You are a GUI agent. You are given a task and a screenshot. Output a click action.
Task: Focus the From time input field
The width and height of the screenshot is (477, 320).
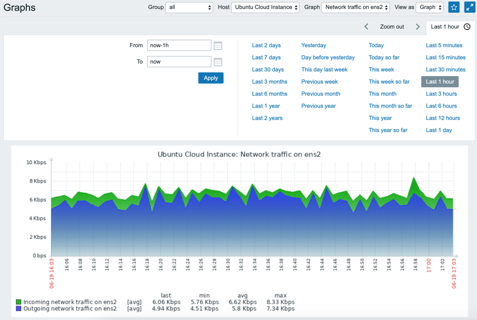click(x=179, y=46)
